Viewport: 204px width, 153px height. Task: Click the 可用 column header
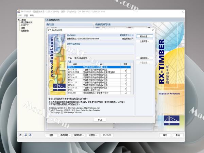125,64
